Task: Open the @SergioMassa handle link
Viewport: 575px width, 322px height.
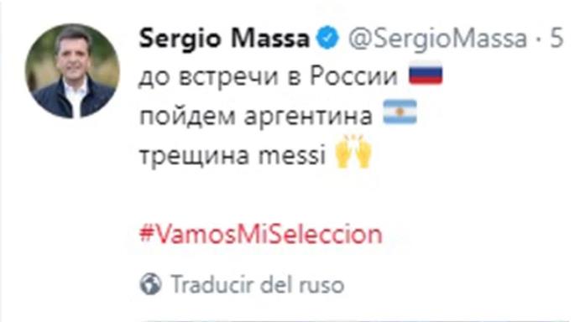Action: [x=437, y=39]
